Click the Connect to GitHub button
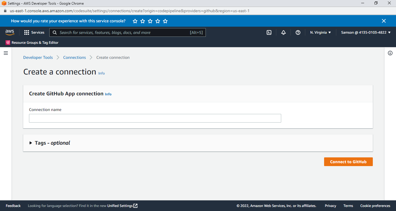Image resolution: width=396 pixels, height=211 pixels. pyautogui.click(x=348, y=162)
